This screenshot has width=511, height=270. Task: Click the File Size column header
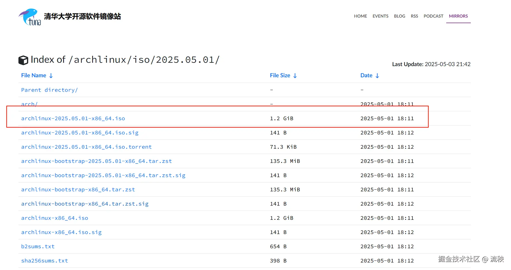click(280, 75)
